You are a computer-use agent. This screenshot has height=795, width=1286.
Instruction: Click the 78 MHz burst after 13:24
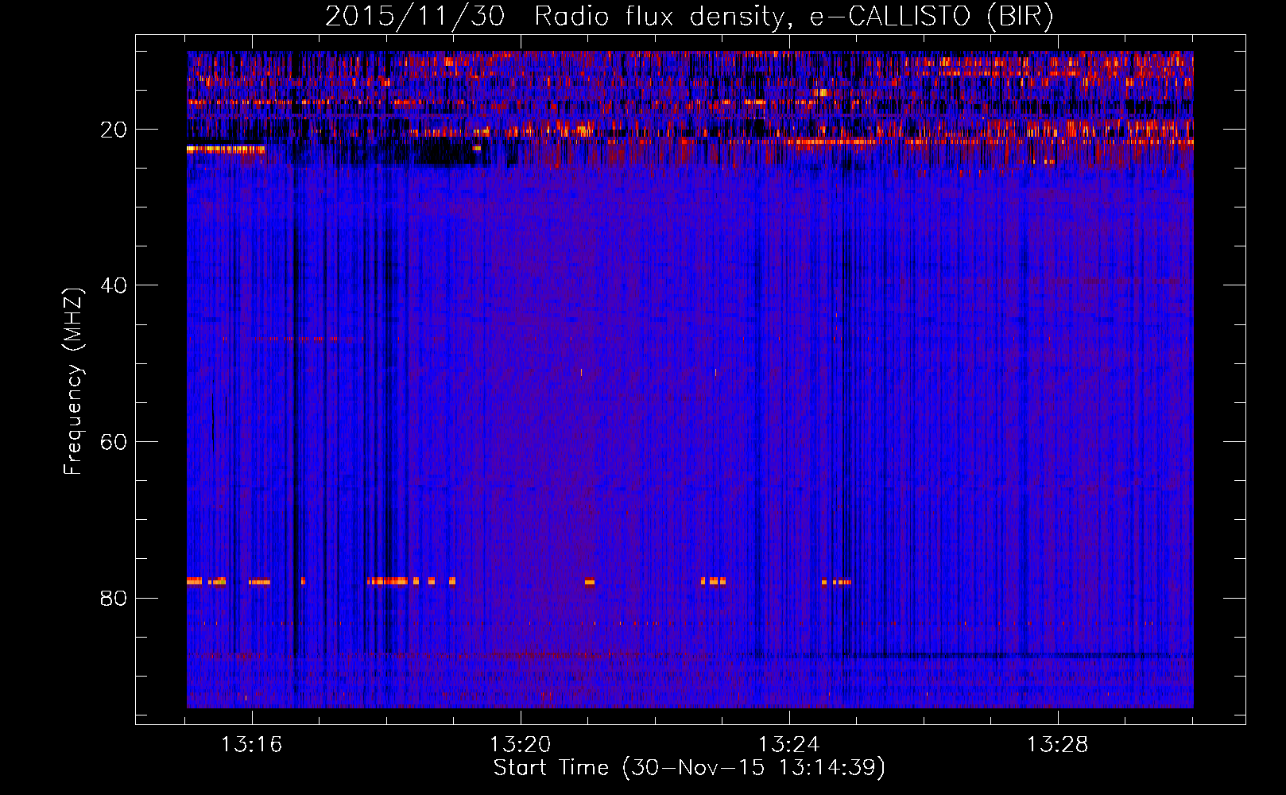click(837, 582)
